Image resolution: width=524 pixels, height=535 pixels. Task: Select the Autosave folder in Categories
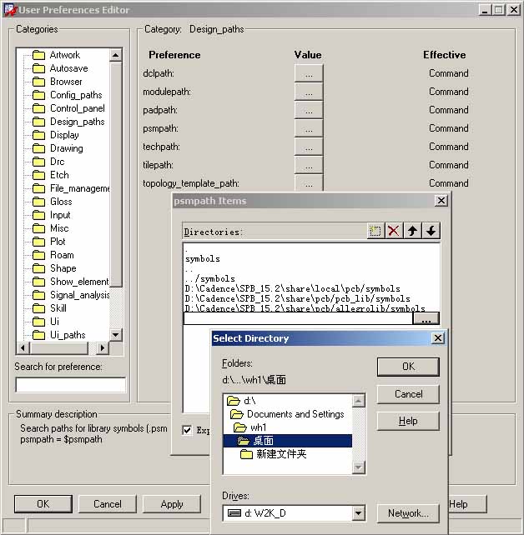click(x=60, y=68)
